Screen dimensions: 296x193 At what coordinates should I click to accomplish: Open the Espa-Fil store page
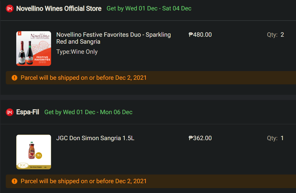click(28, 112)
